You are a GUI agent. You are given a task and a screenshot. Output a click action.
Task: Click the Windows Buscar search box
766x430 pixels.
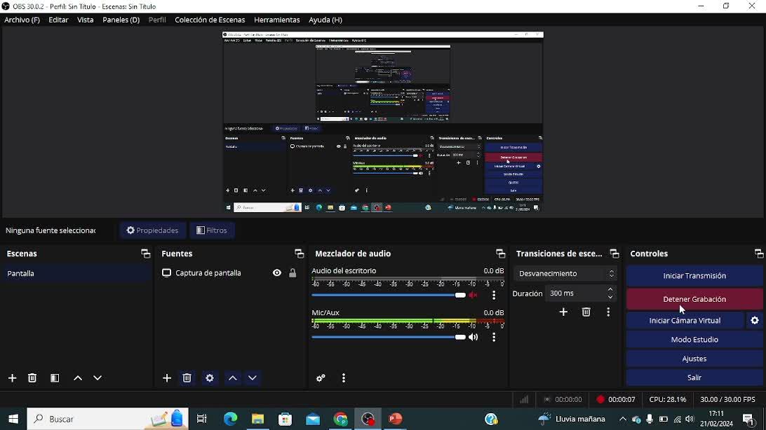107,419
